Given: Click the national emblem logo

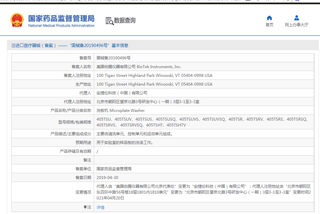Looking at the screenshot, I should (x=17, y=20).
